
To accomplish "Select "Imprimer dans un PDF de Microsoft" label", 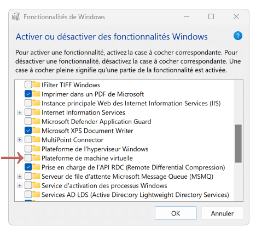I will pos(92,94).
